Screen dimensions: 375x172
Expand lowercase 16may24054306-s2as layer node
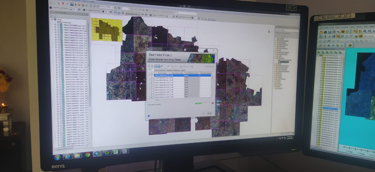(x=55, y=28)
